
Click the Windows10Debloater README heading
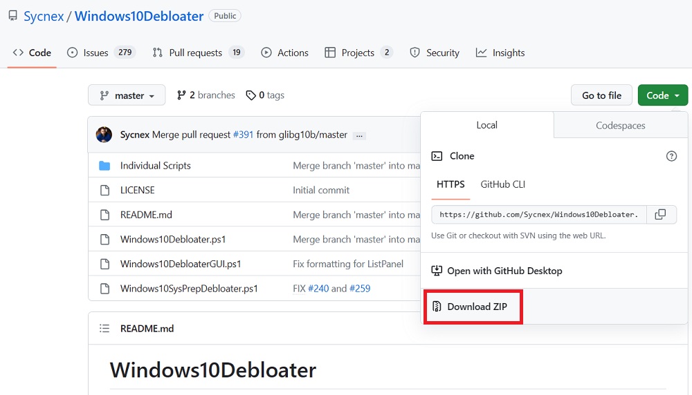click(x=212, y=370)
